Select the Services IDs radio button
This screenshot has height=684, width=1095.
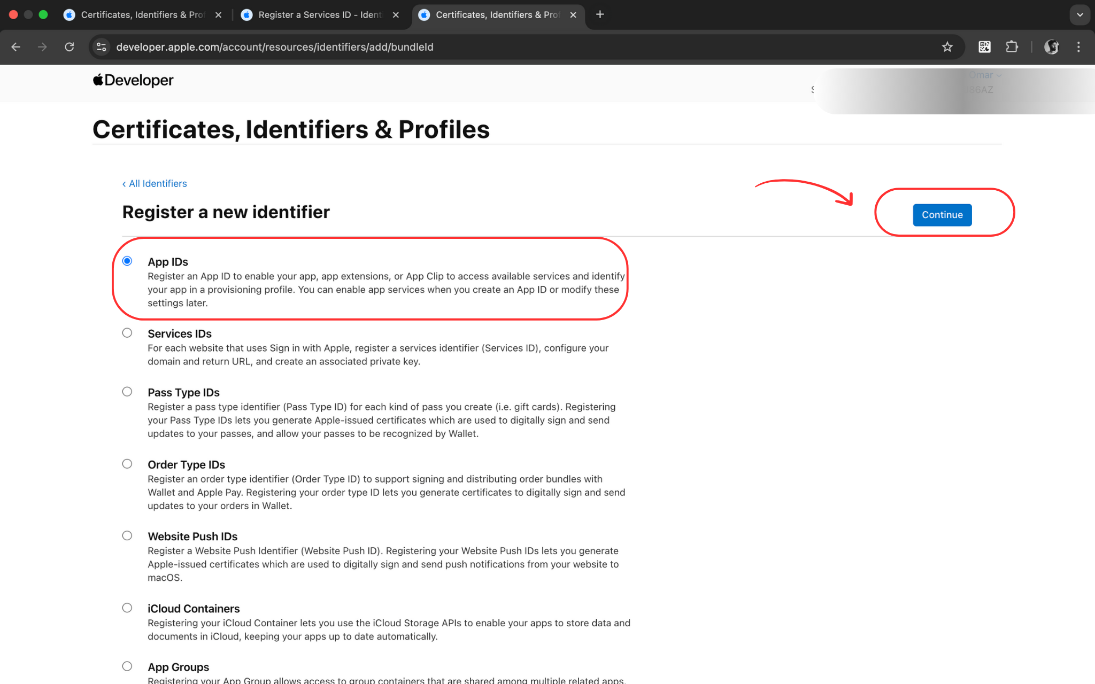pyautogui.click(x=127, y=333)
